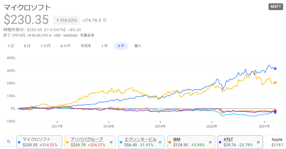Click the partially visible Apple chip
Image resolution: width=286 pixels, height=149 pixels.
point(275,142)
